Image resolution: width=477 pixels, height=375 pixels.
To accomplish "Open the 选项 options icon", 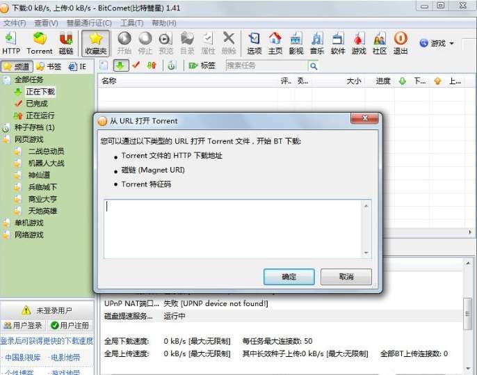I will point(254,43).
